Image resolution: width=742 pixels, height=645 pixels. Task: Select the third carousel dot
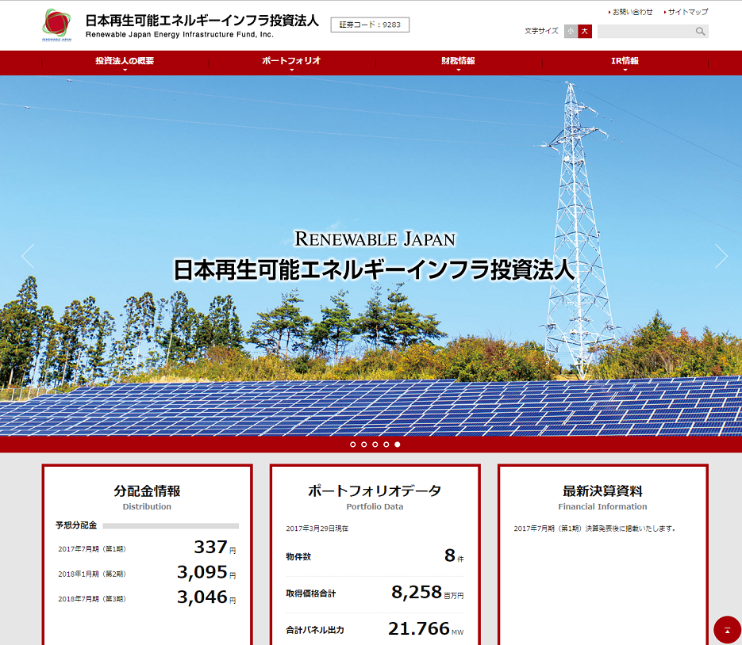pyautogui.click(x=375, y=445)
